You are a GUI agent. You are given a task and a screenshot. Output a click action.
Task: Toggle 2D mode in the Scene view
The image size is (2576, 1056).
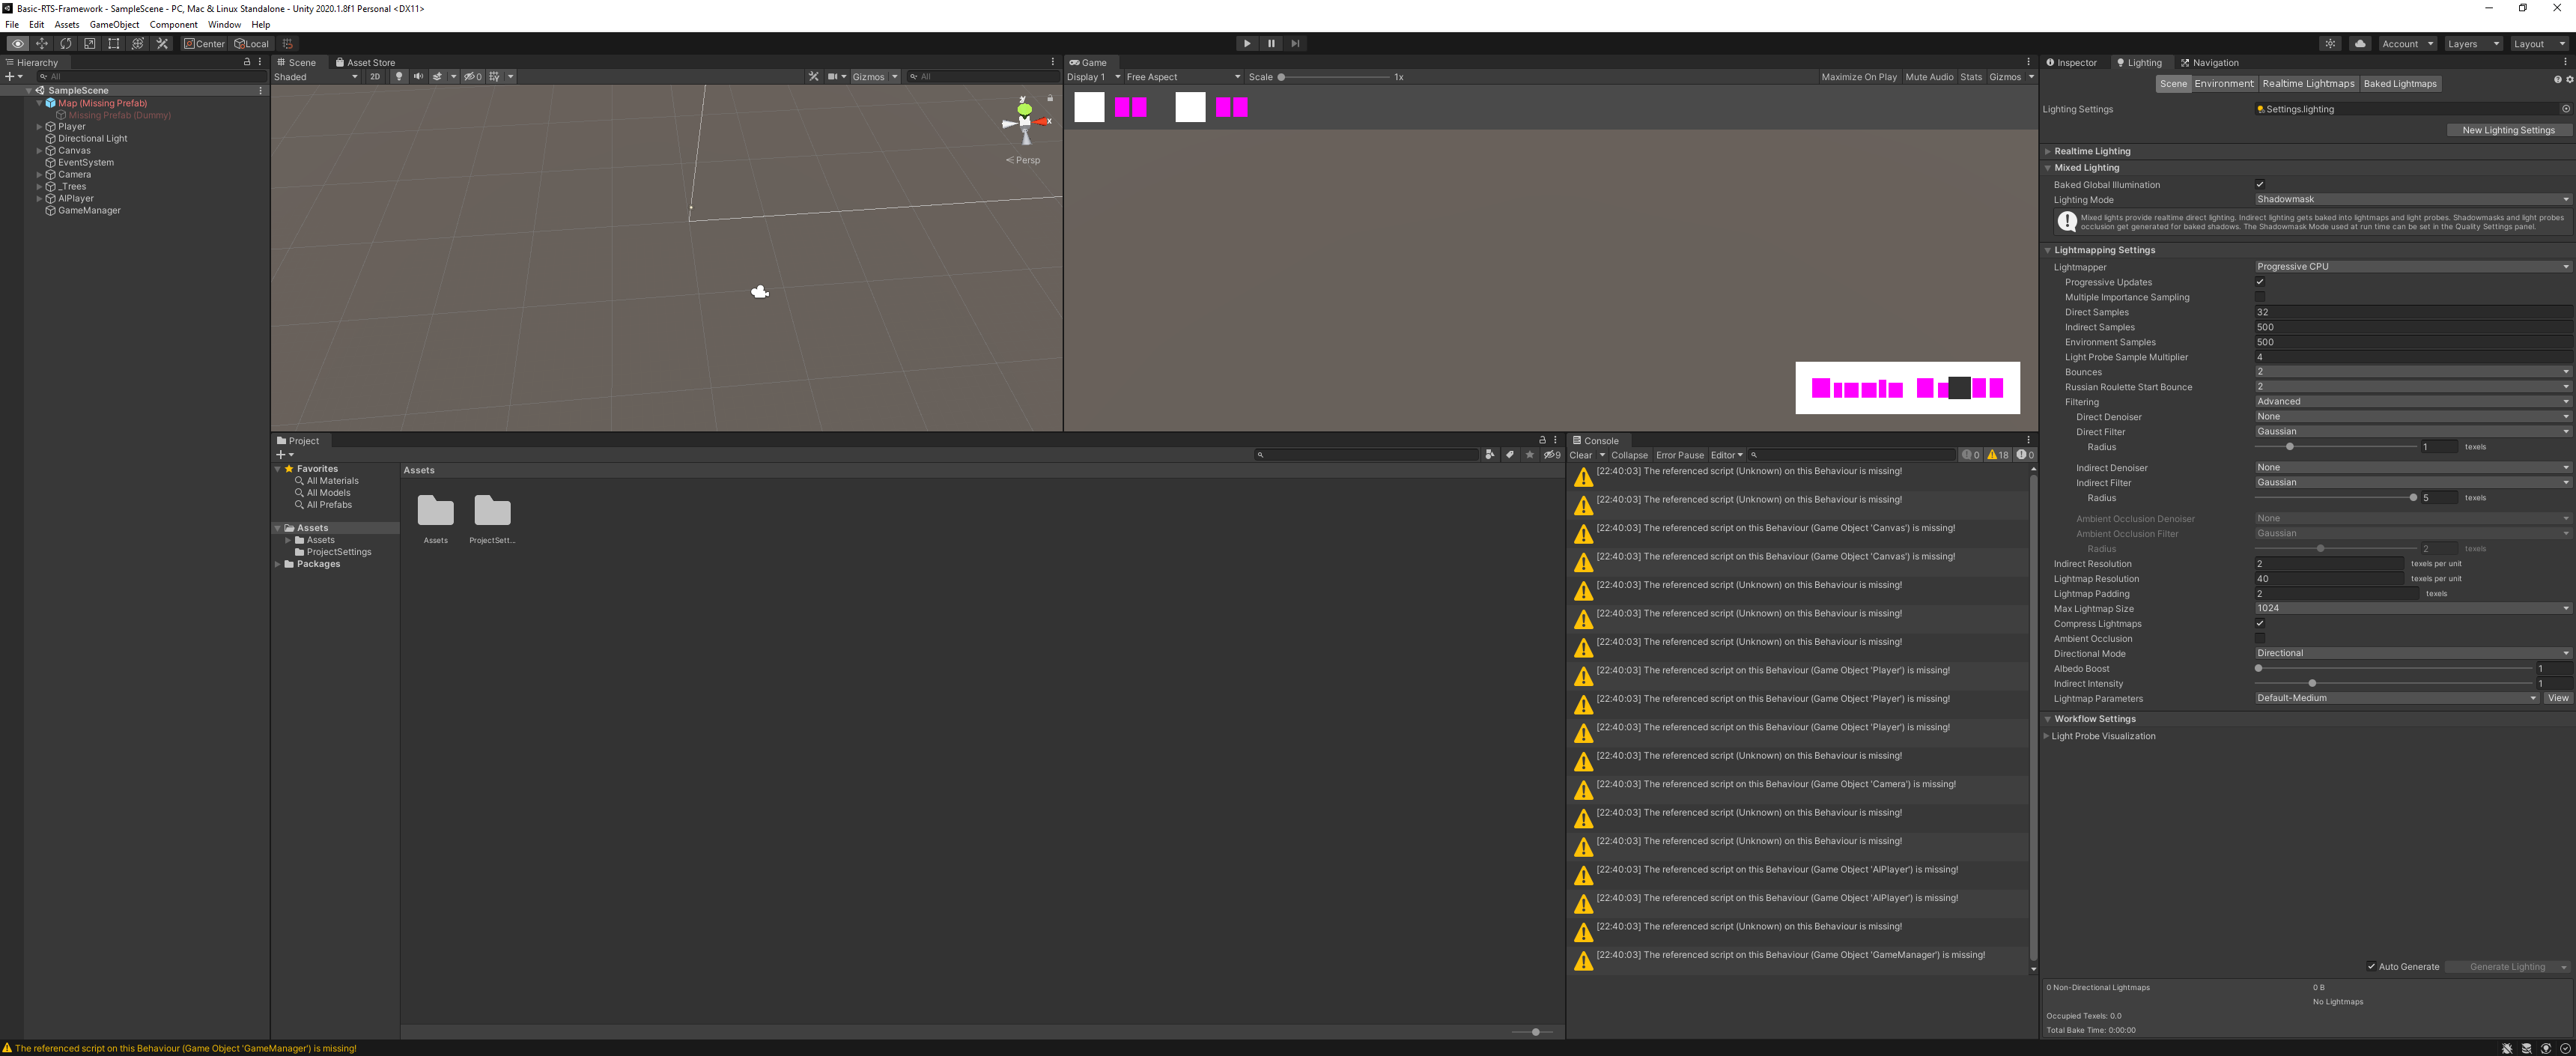375,76
